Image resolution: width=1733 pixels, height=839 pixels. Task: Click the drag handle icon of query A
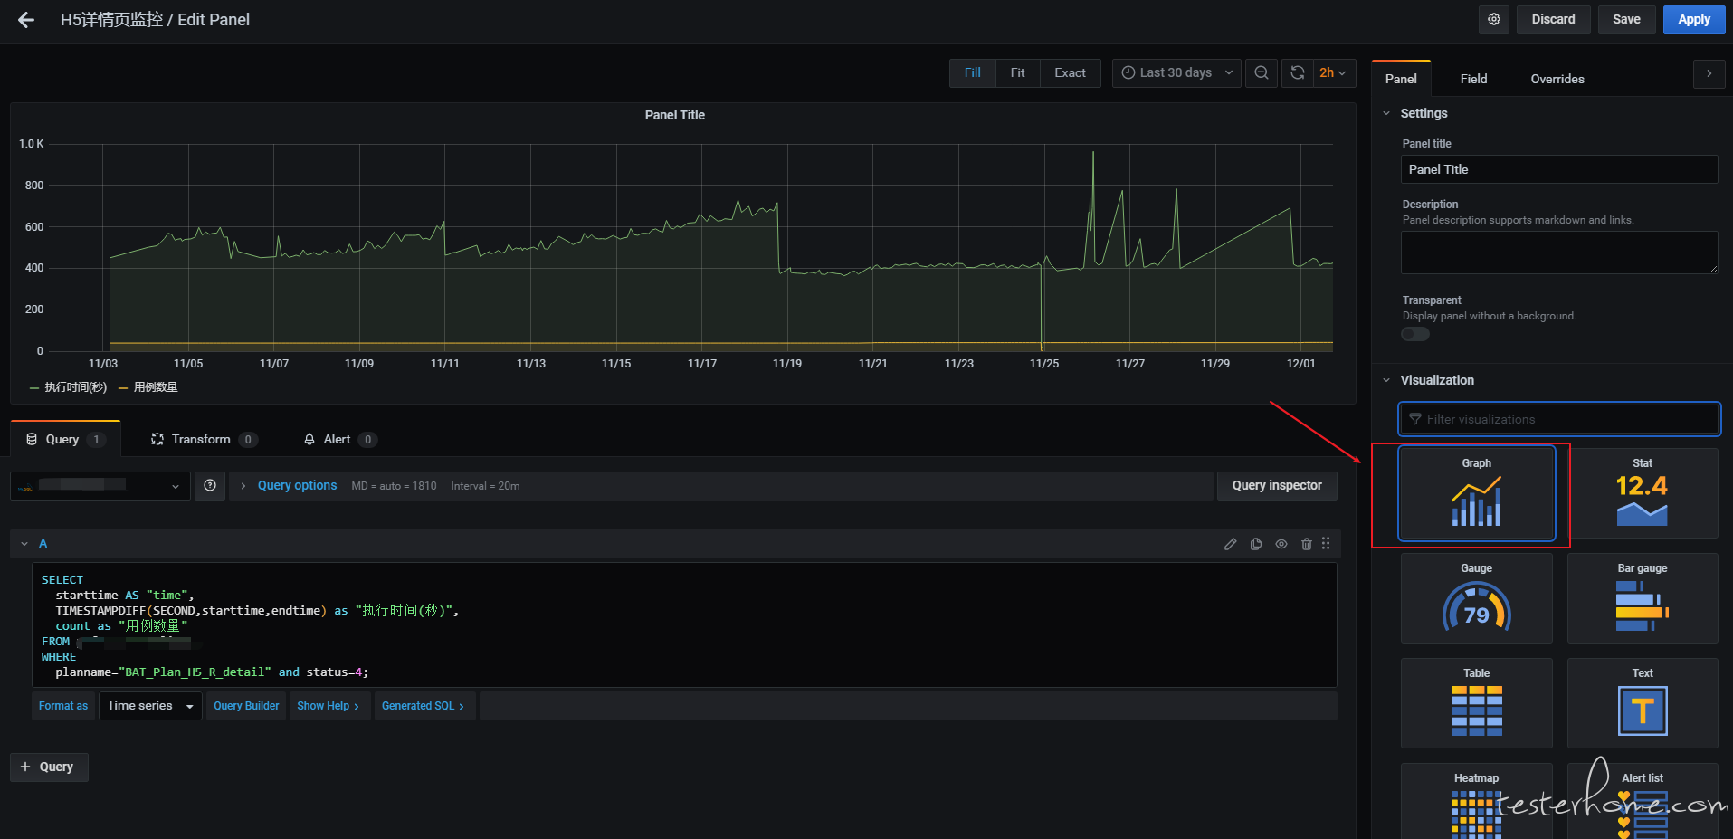coord(1326,543)
